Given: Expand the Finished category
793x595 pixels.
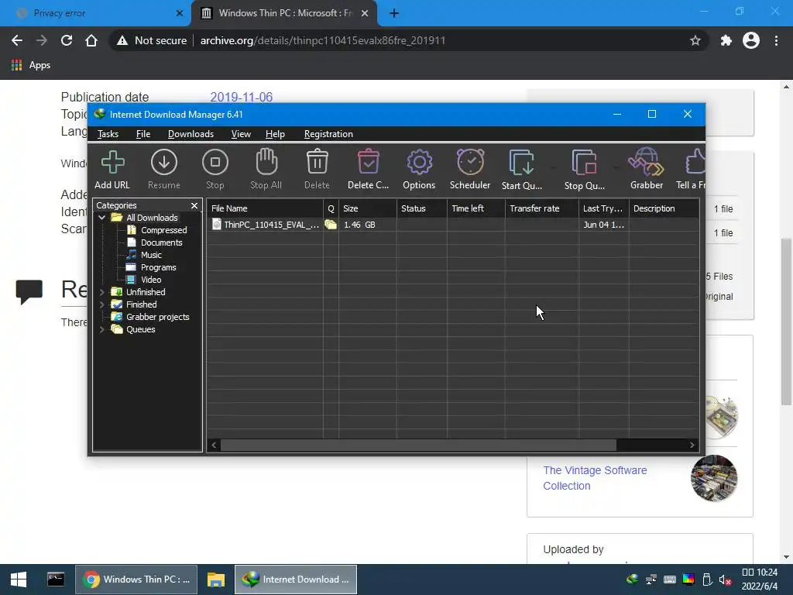Looking at the screenshot, I should point(102,304).
